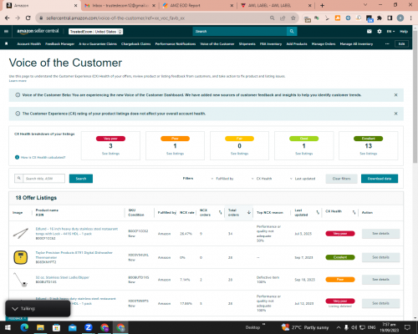Click See details for the tongs B00CF1CC62 row
Image resolution: width=418 pixels, height=334 pixels.
(380, 234)
